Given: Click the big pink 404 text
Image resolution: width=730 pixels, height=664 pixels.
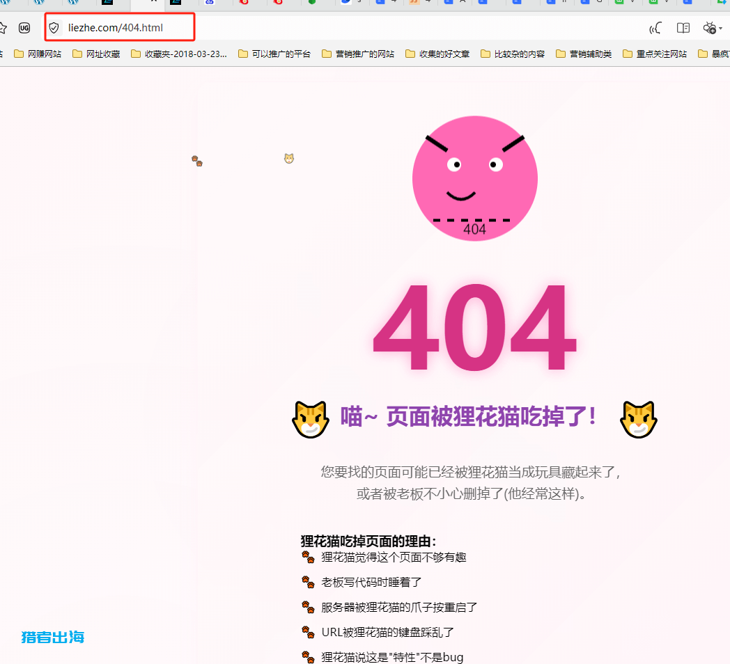Looking at the screenshot, I should (474, 327).
